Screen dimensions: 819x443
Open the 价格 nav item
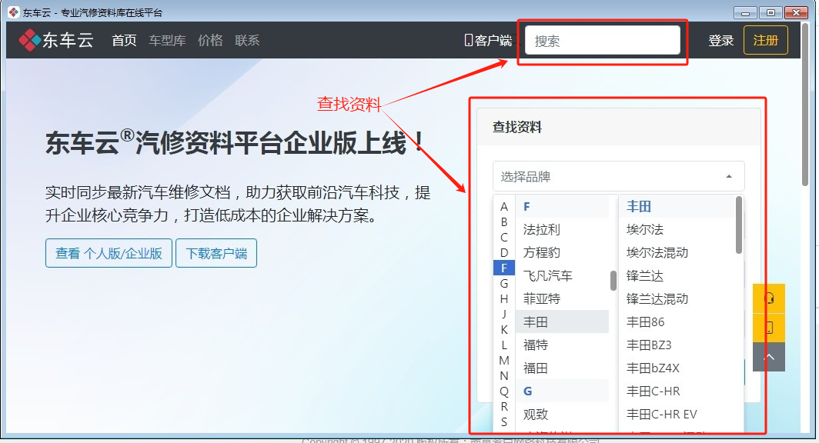click(x=210, y=41)
